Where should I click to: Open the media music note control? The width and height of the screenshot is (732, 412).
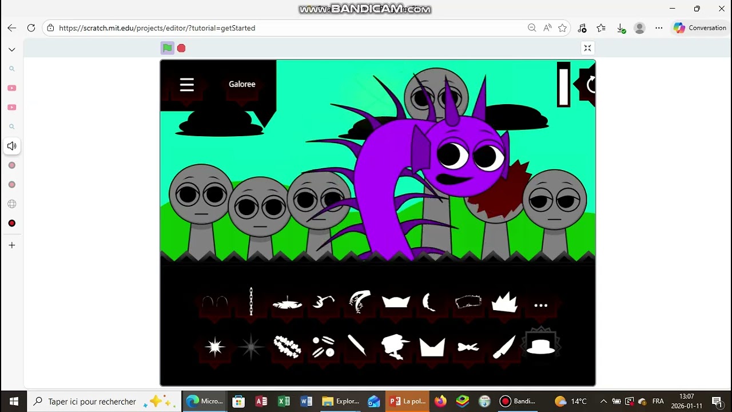pos(582,27)
